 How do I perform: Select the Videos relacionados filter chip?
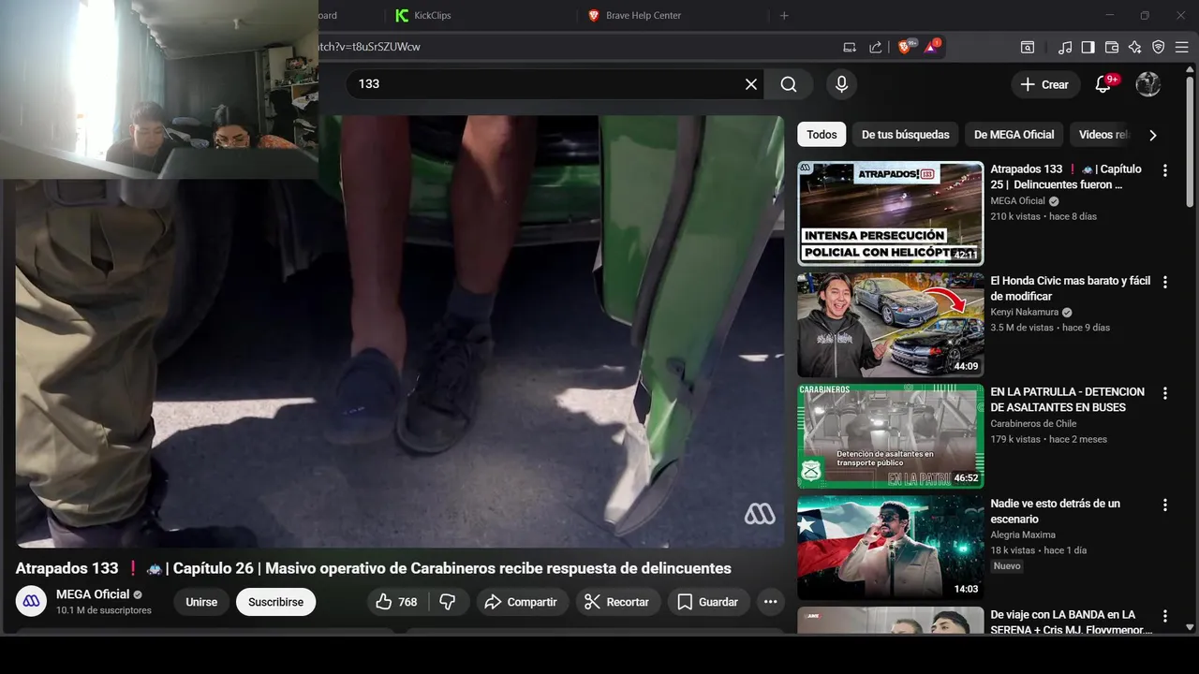coord(1104,135)
